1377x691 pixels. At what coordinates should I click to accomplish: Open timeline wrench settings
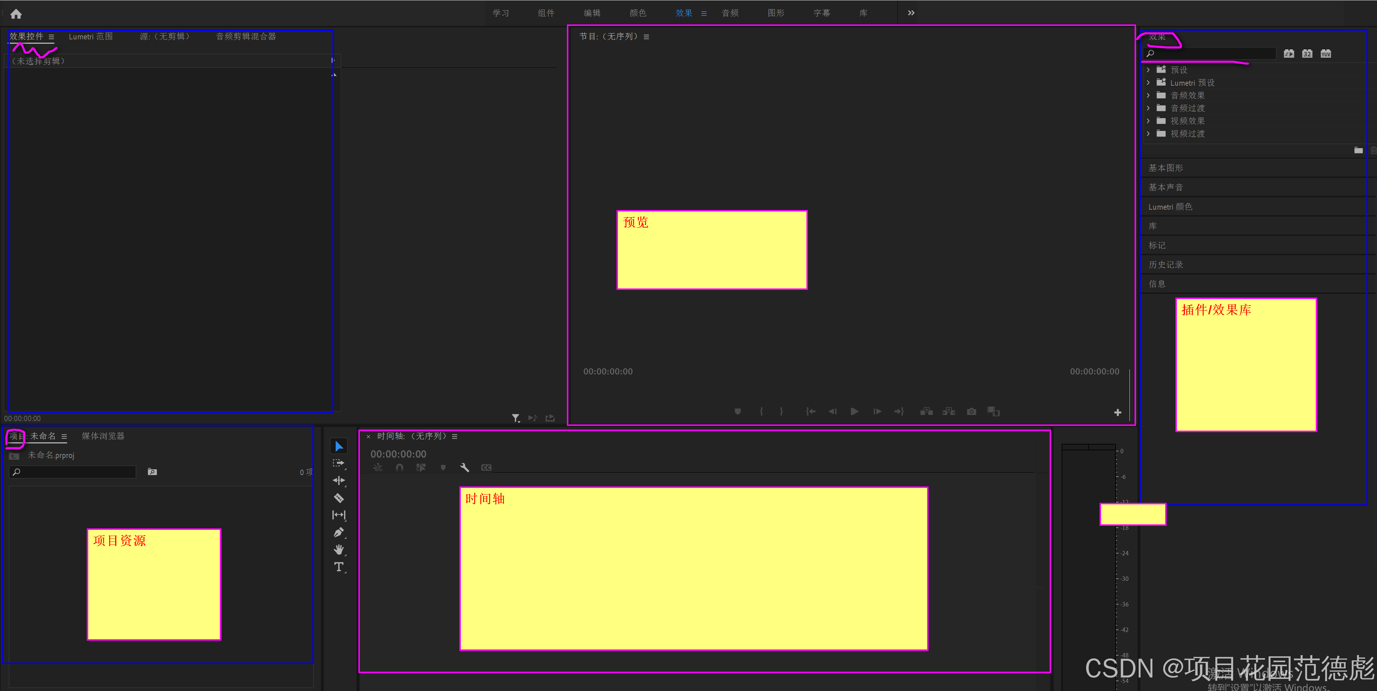464,467
